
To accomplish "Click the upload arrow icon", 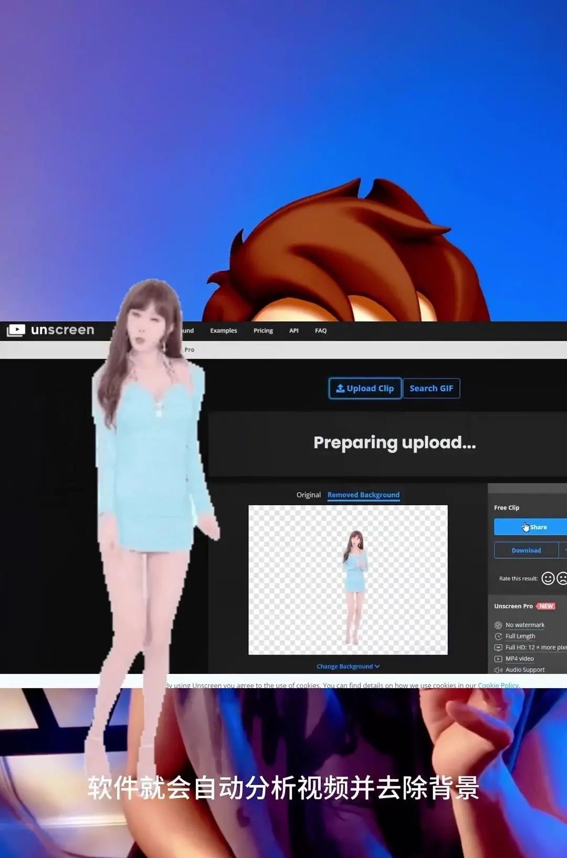I will point(340,388).
